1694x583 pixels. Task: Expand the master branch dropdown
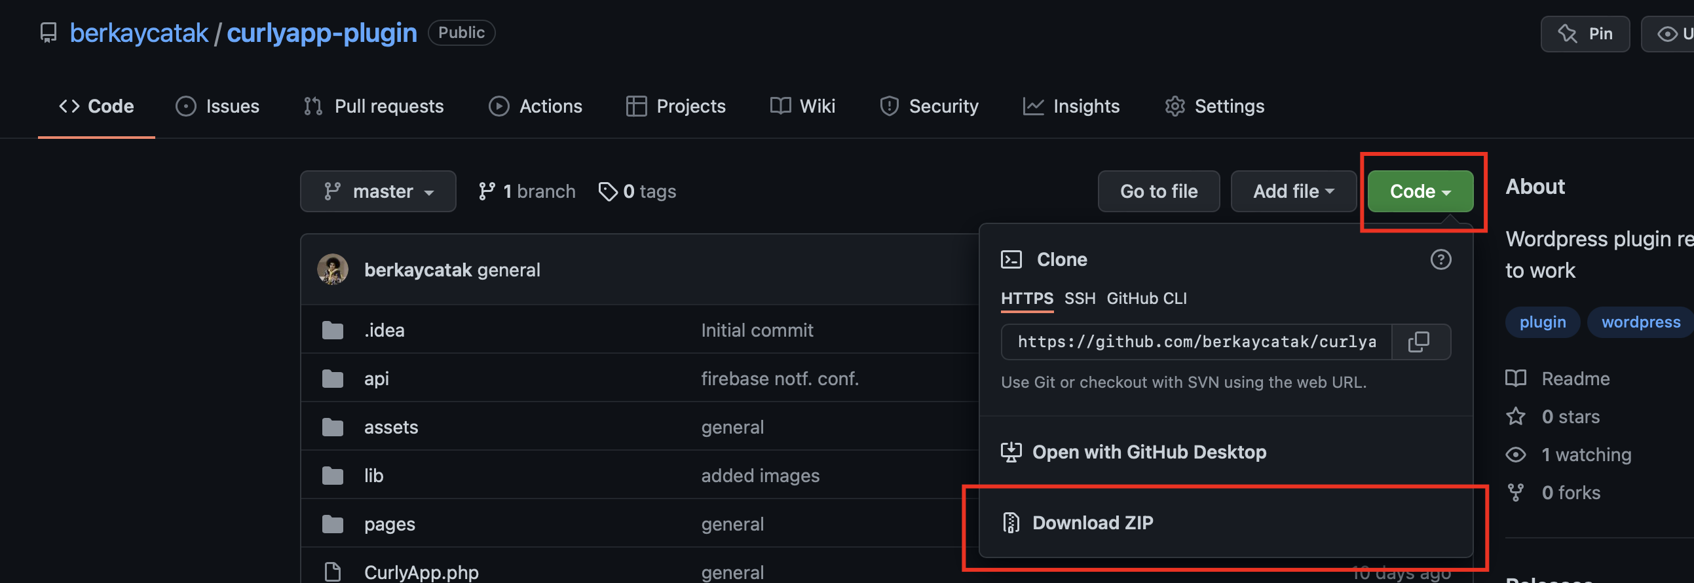pyautogui.click(x=378, y=191)
